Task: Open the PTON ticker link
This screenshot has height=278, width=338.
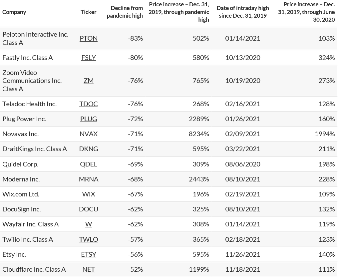Action: [x=89, y=38]
